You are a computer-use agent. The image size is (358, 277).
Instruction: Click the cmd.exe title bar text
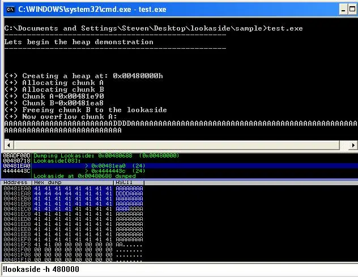click(92, 10)
